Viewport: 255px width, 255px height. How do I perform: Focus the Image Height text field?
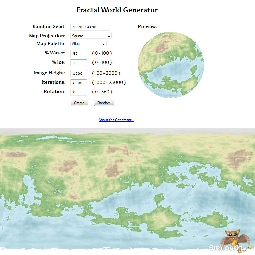[x=79, y=73]
